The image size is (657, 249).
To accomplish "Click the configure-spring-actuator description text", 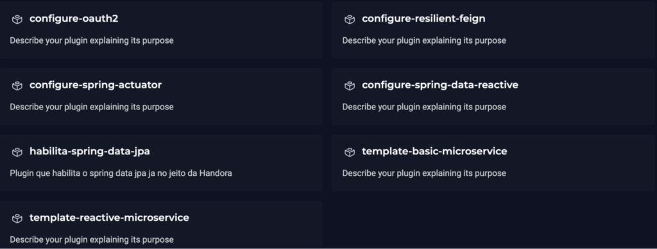I will (x=92, y=108).
